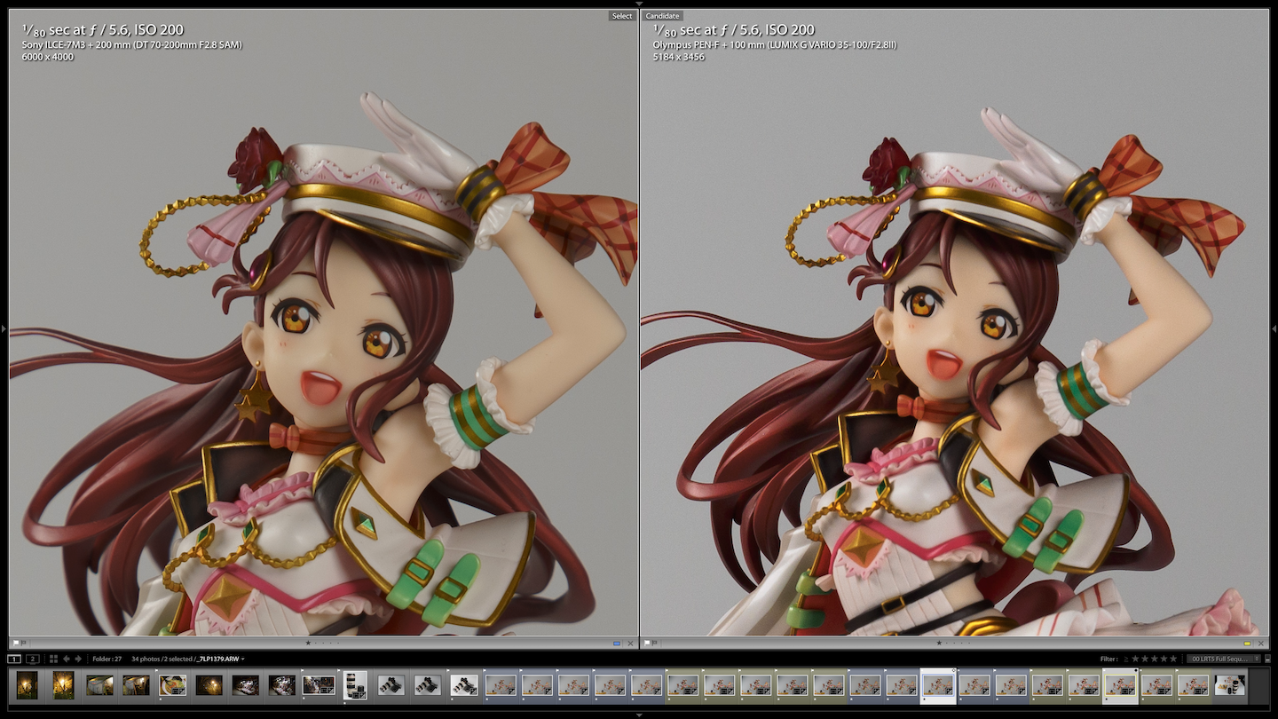
Task: Expand the left panel with its triangle
Action: tap(4, 328)
